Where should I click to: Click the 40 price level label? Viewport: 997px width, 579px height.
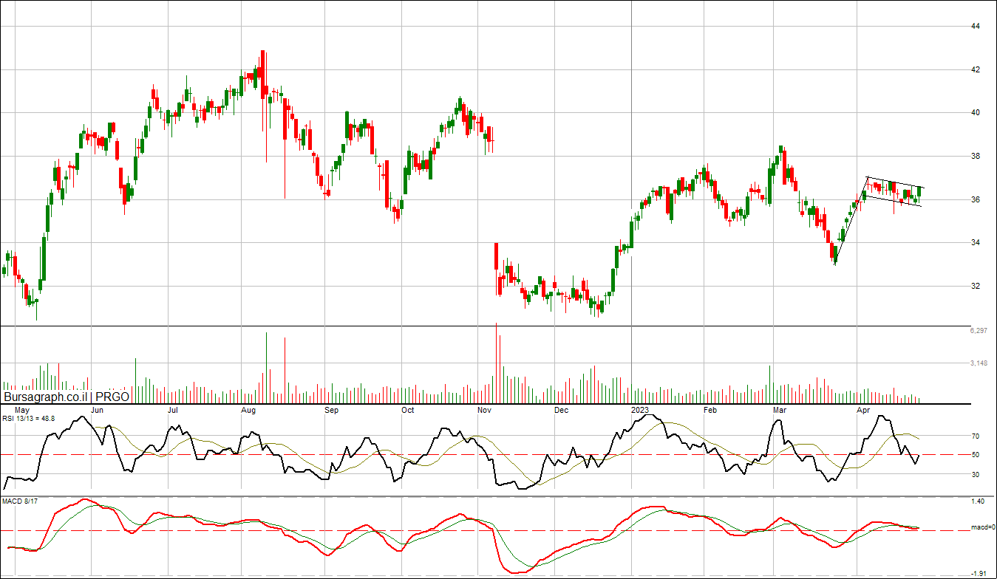tap(976, 113)
